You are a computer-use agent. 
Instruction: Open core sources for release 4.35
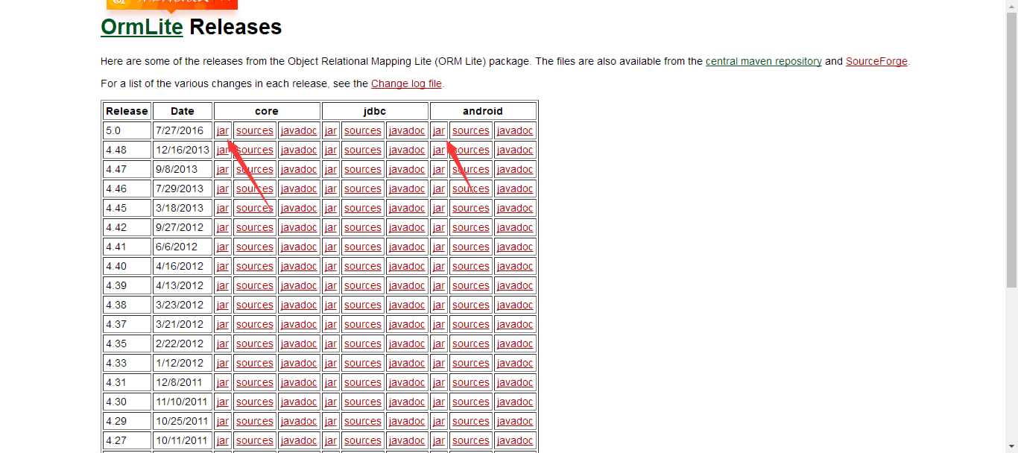click(255, 343)
